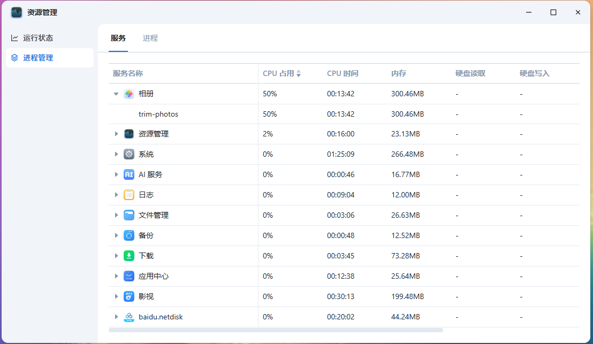
Task: Expand the AI 服务 row
Action: (x=116, y=174)
